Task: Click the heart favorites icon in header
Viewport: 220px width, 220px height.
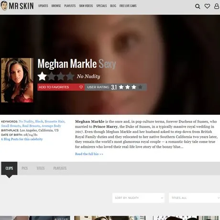Action: pos(207,6)
